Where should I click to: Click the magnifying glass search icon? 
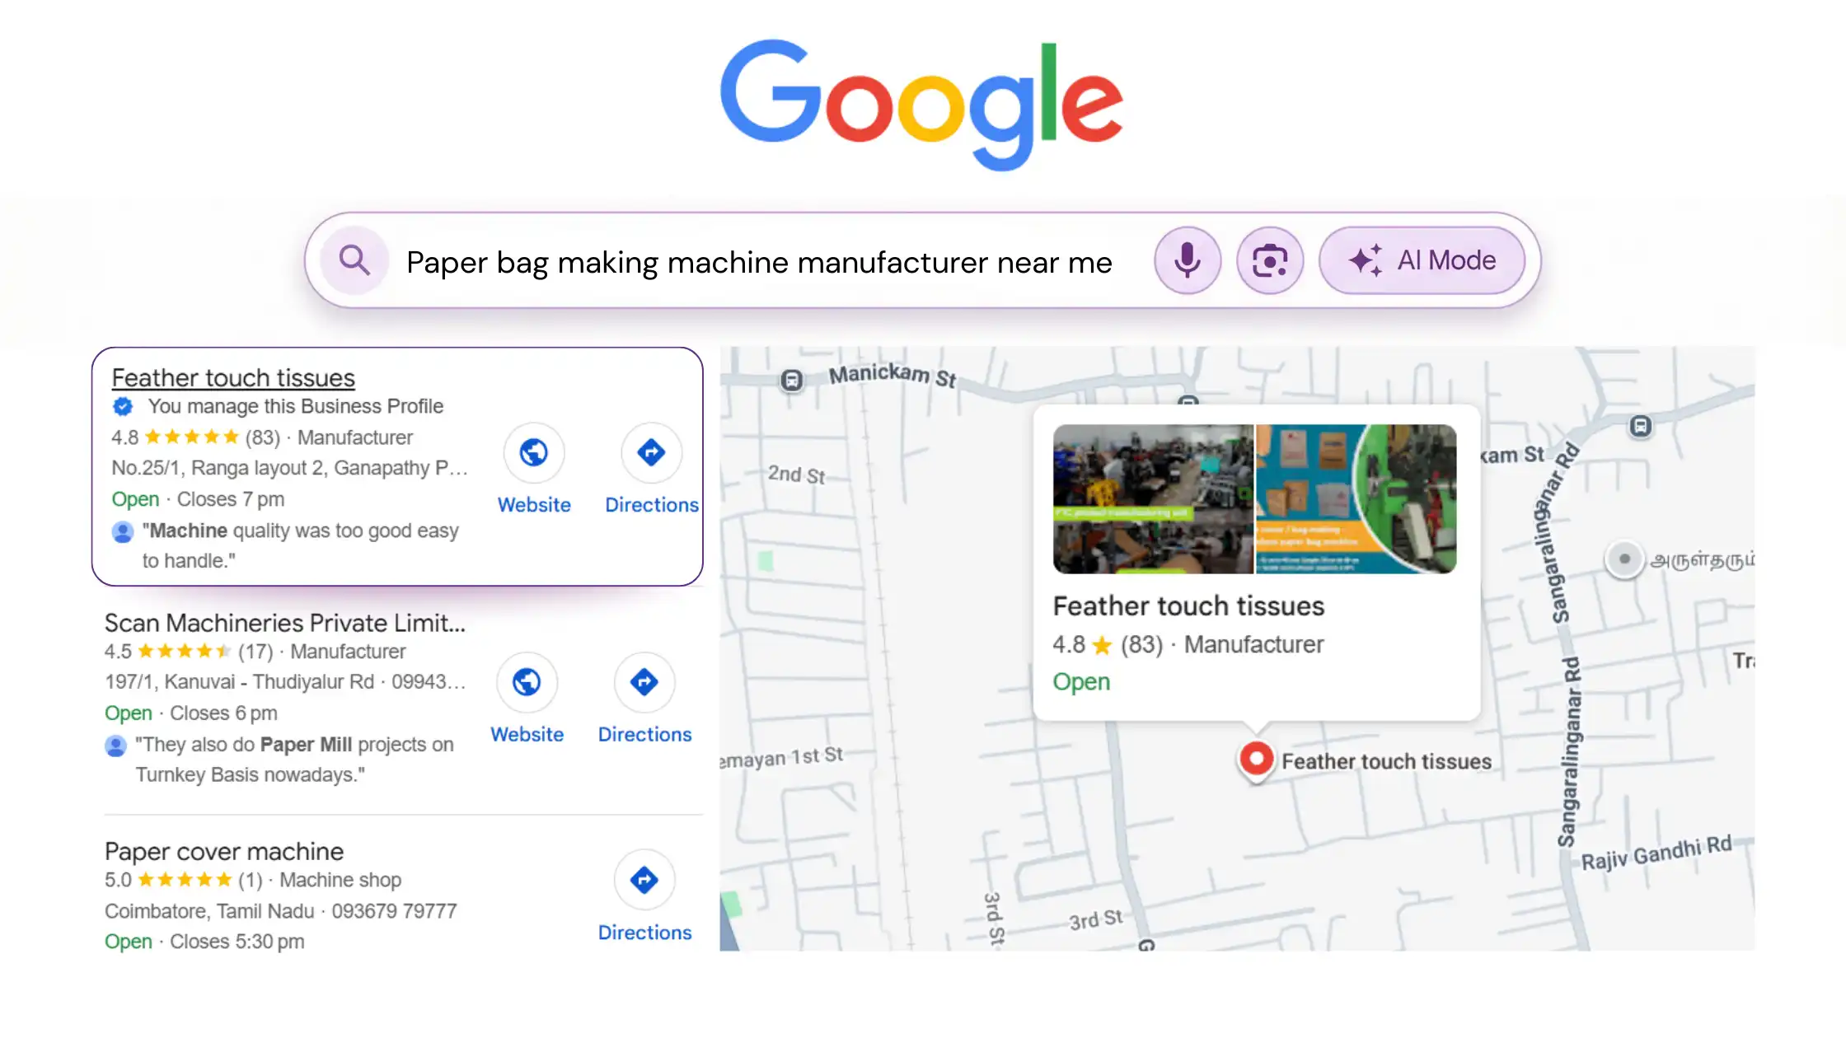pyautogui.click(x=354, y=260)
